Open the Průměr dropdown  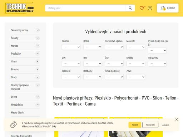(71, 47)
